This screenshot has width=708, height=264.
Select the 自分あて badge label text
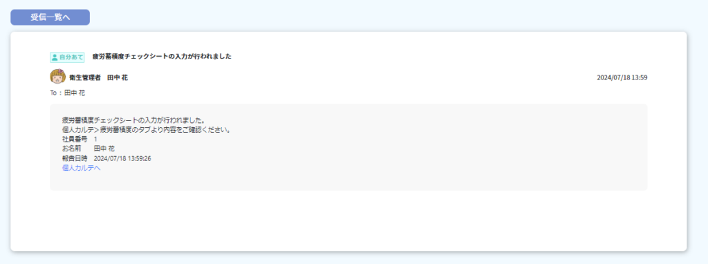click(71, 57)
